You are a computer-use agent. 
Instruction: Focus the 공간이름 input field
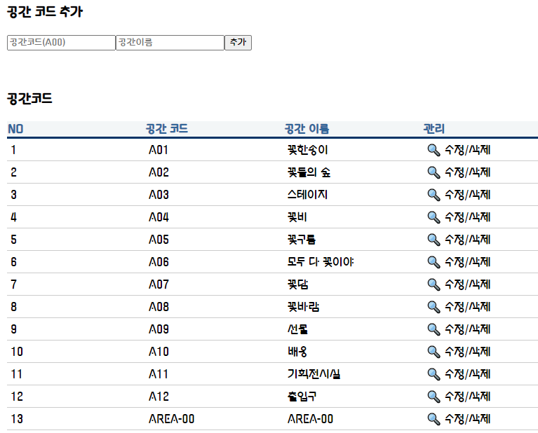point(170,43)
